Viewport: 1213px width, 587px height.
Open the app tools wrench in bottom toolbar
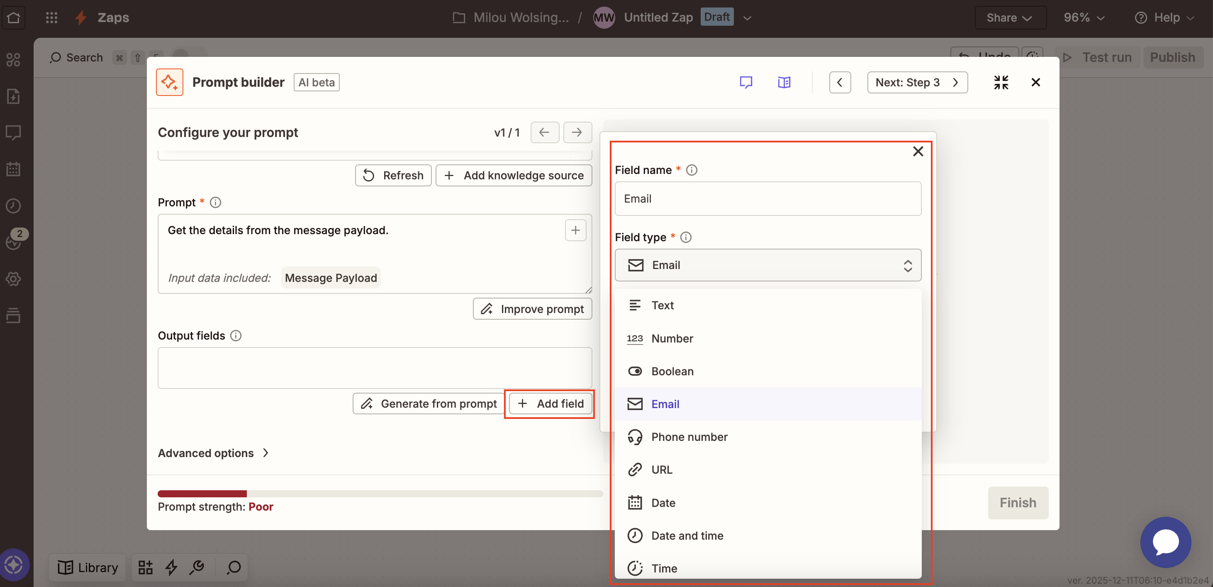coord(197,567)
